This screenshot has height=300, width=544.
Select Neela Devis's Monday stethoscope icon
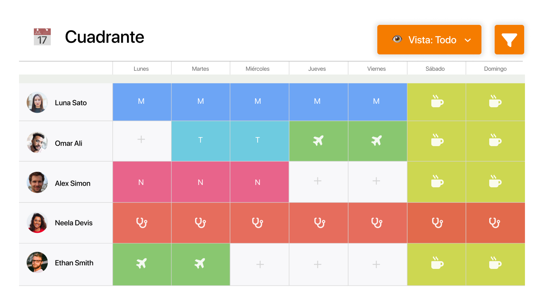point(142,223)
